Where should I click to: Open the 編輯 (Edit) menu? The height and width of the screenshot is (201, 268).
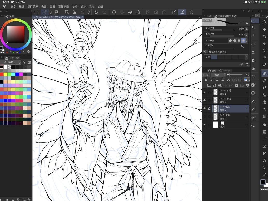[22, 7]
